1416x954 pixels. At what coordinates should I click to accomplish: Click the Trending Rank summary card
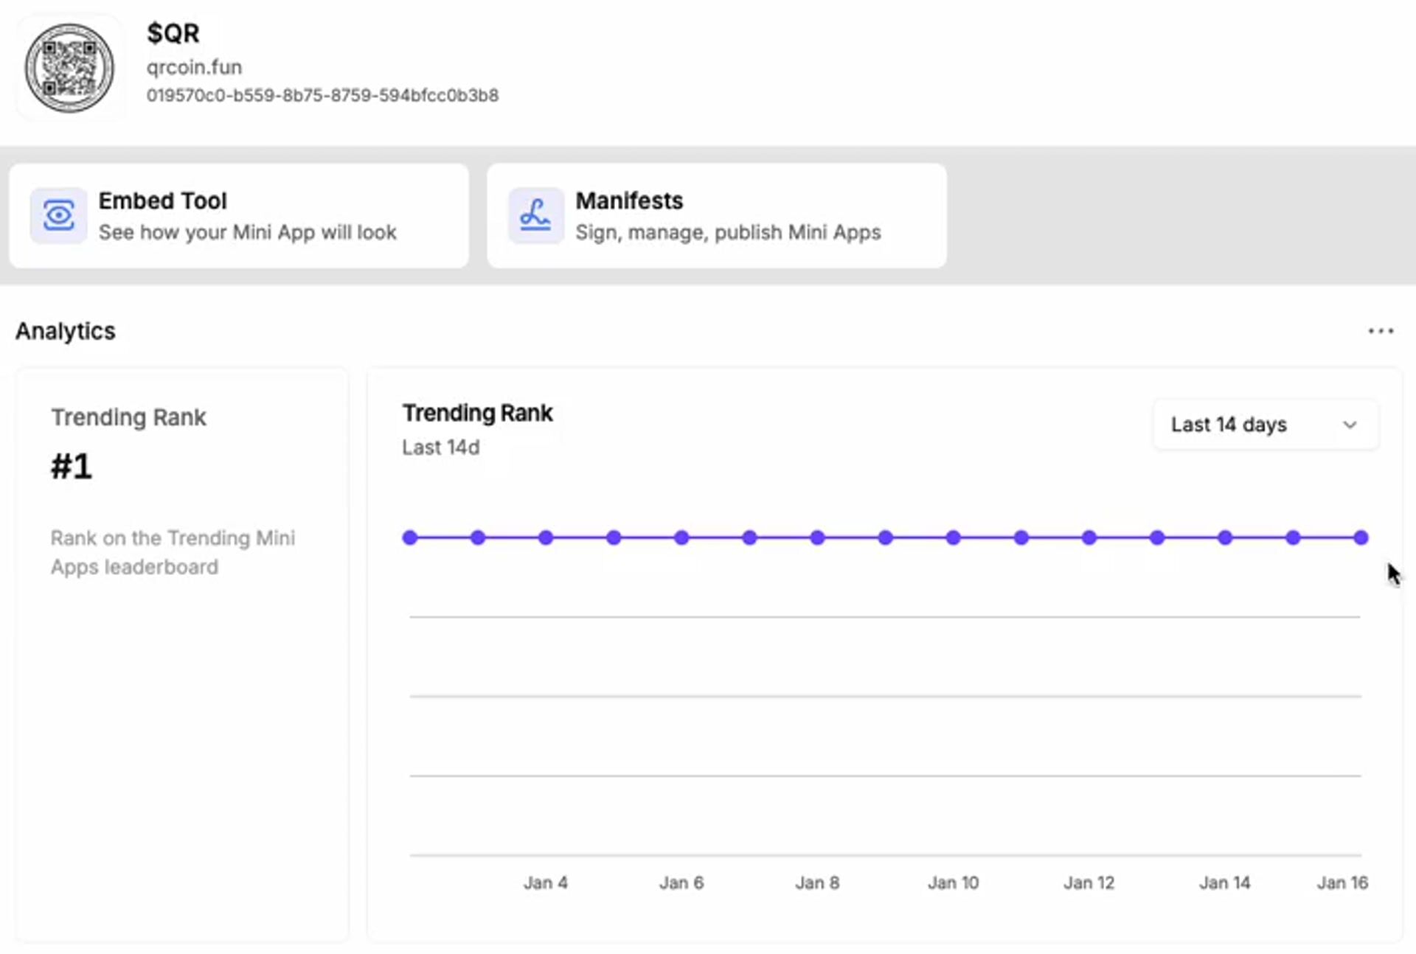coord(181,654)
